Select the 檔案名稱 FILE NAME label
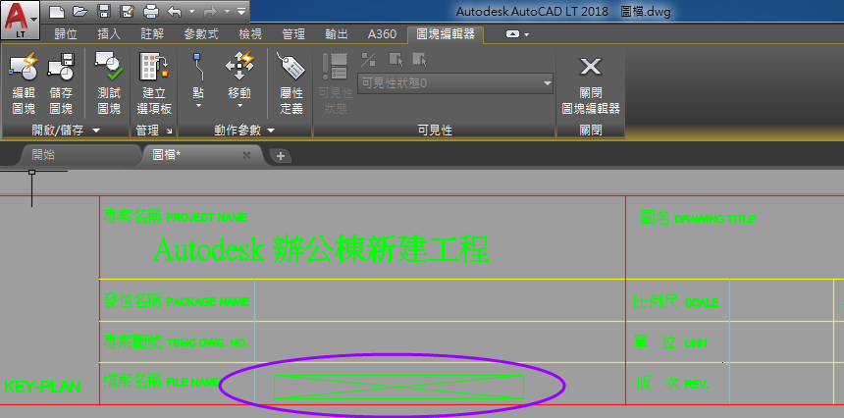 click(161, 382)
